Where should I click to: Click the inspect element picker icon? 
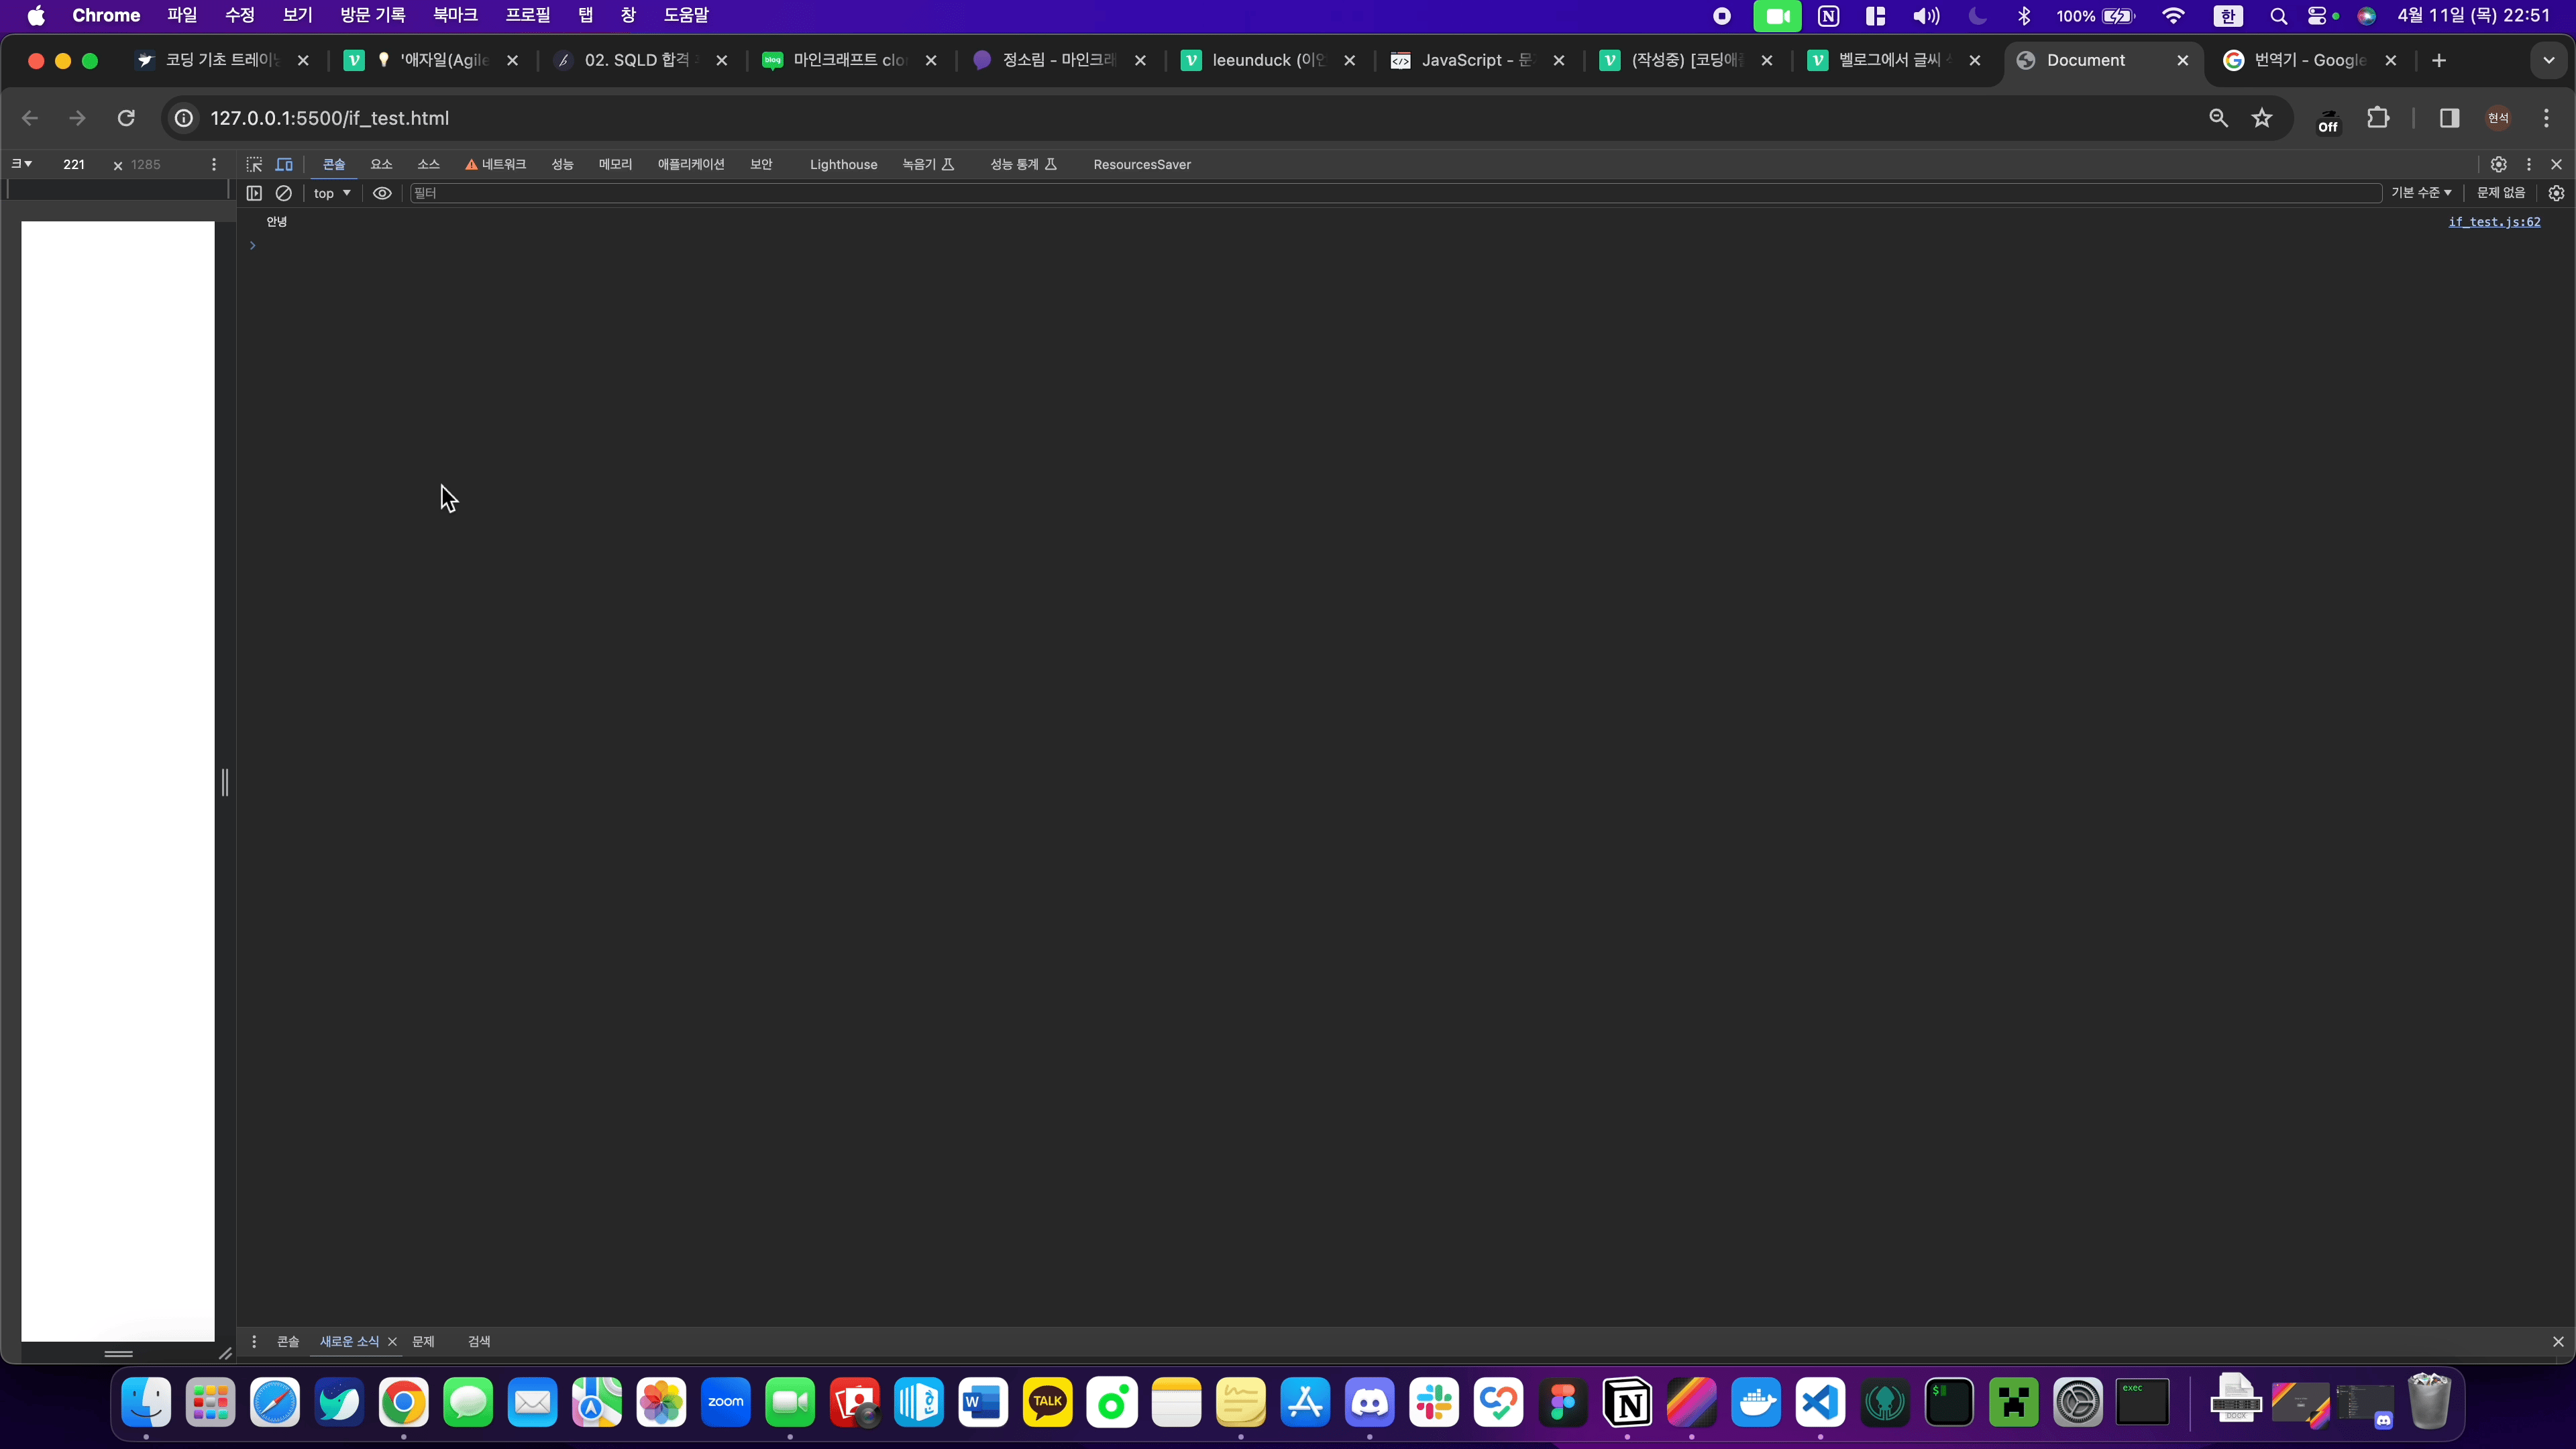click(254, 164)
